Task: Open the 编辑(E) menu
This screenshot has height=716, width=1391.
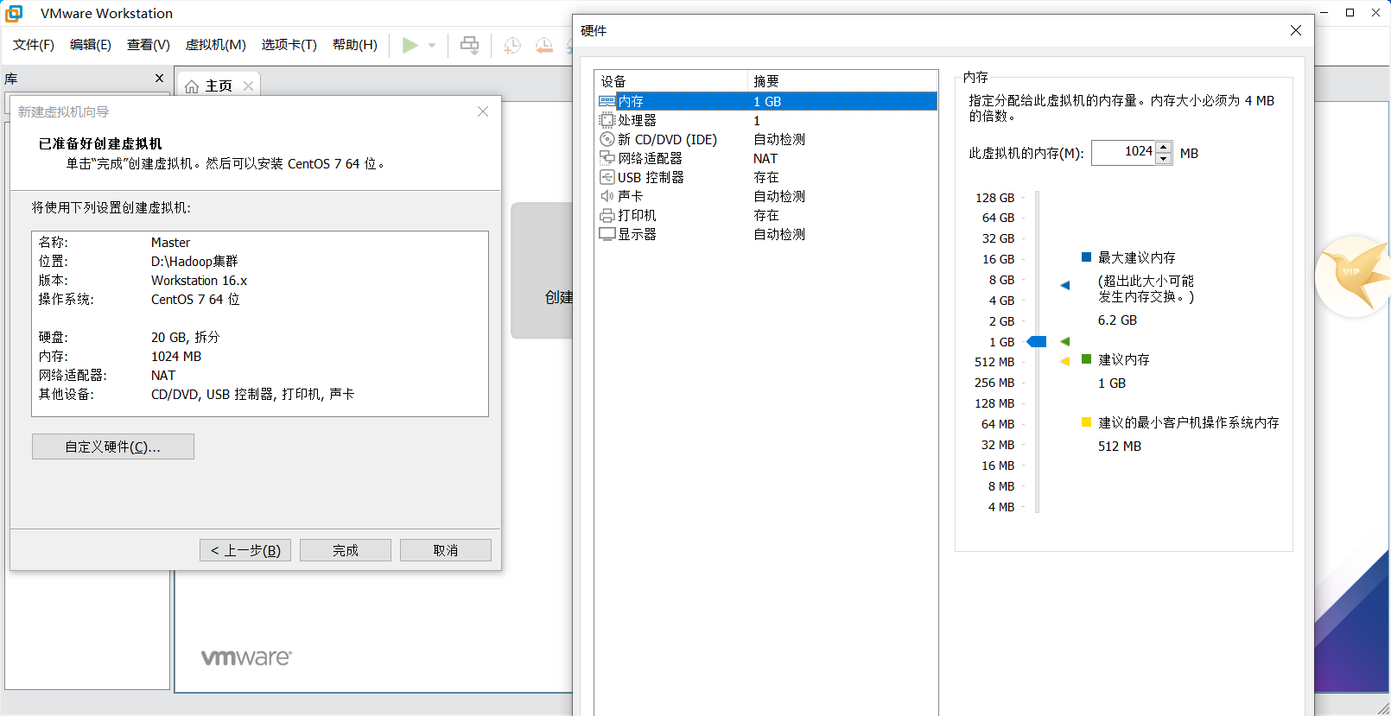Action: pos(91,45)
